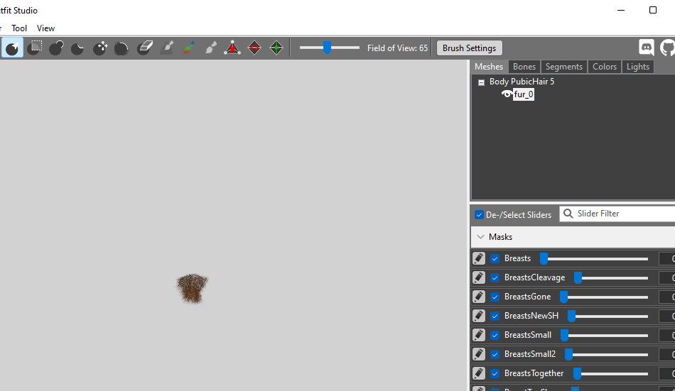Click the BreastsSmall edit pencil icon

pos(479,335)
